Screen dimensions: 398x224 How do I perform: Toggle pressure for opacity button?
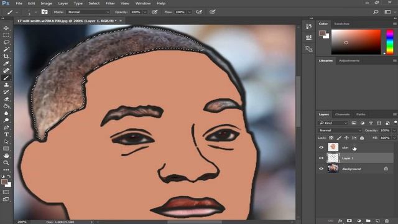(x=155, y=12)
